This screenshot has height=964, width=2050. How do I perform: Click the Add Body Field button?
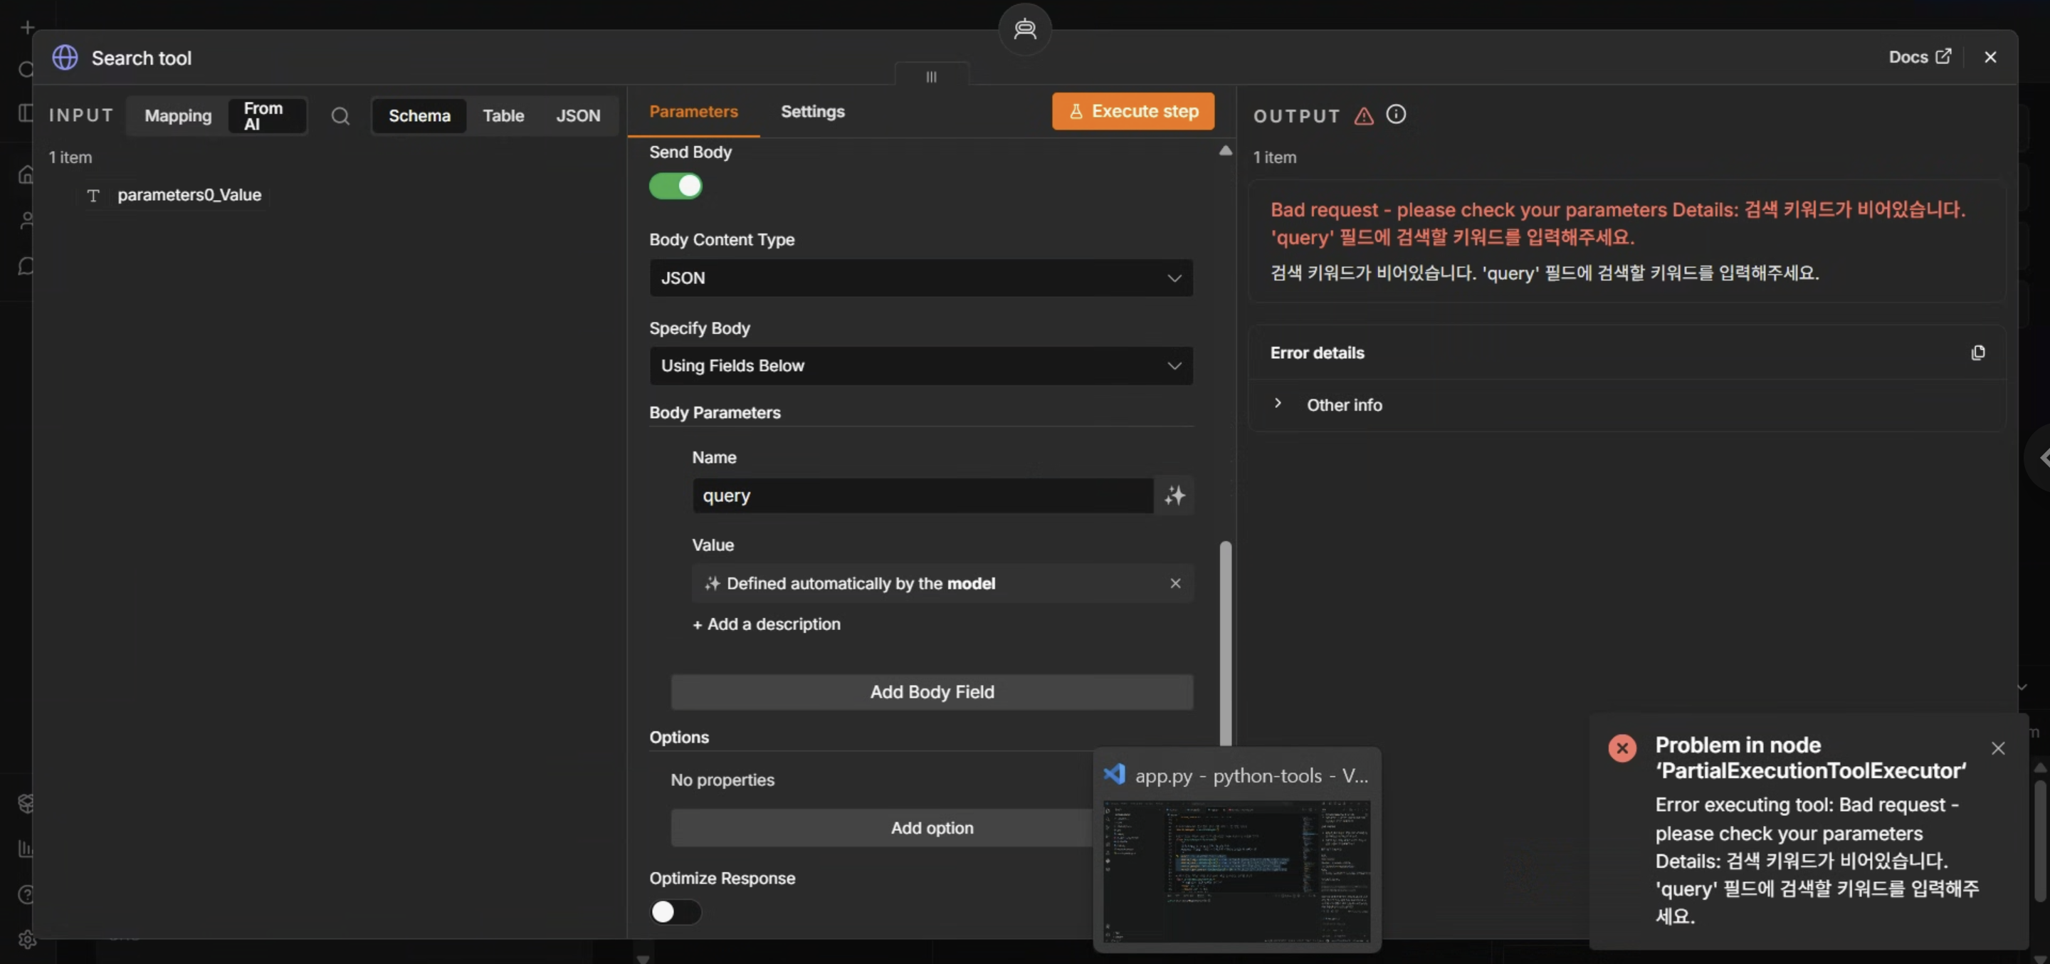pos(931,693)
